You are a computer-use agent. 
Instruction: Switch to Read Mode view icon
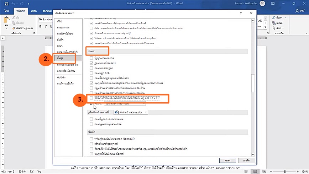coord(246,172)
